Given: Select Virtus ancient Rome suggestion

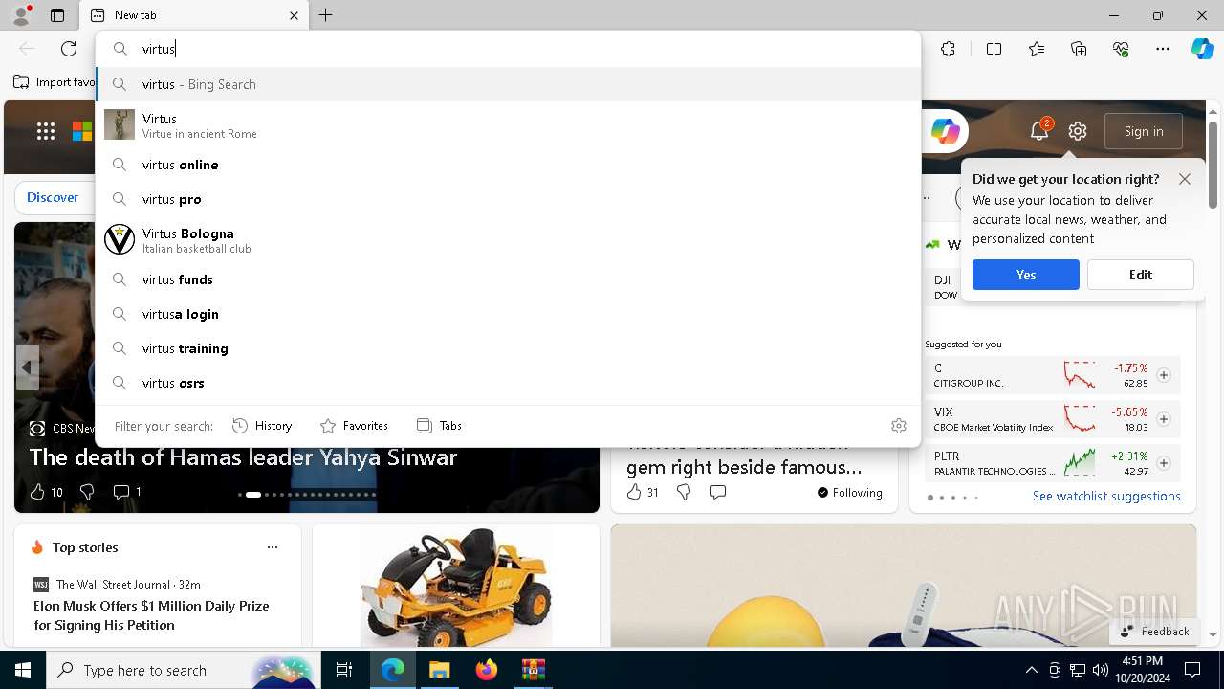Looking at the screenshot, I should coord(508,125).
